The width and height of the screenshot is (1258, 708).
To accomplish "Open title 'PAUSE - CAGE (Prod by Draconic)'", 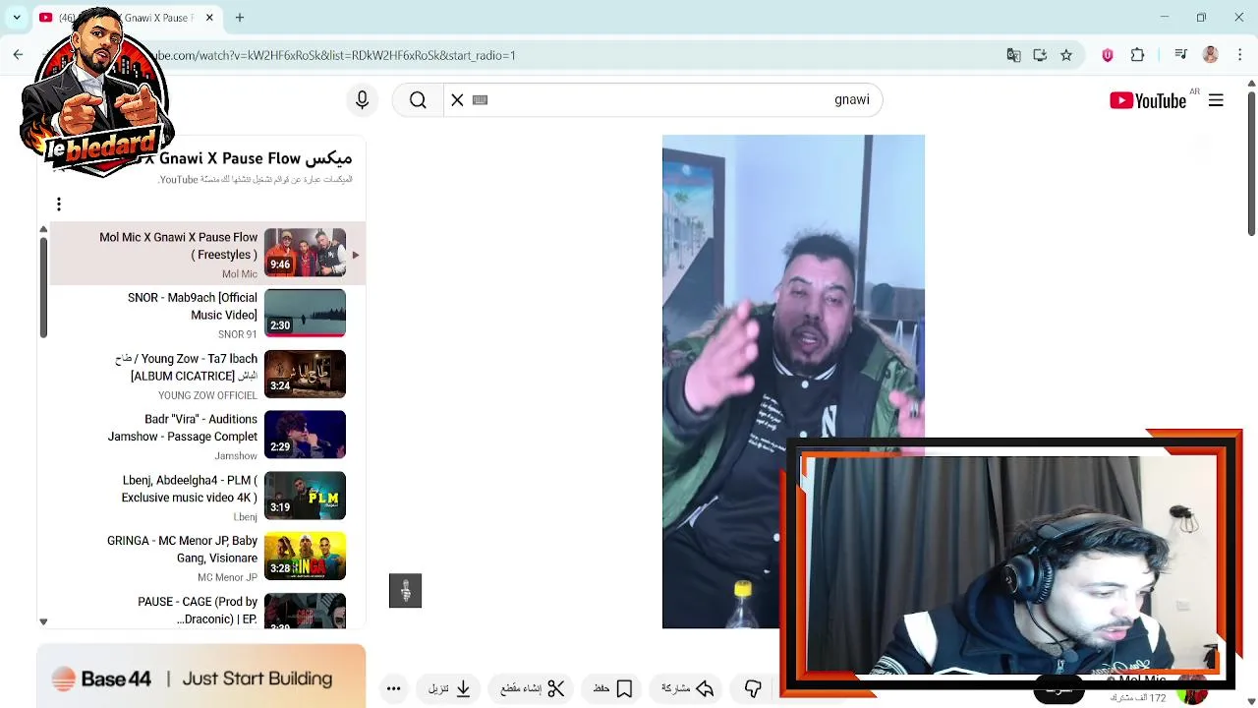I will pyautogui.click(x=198, y=610).
